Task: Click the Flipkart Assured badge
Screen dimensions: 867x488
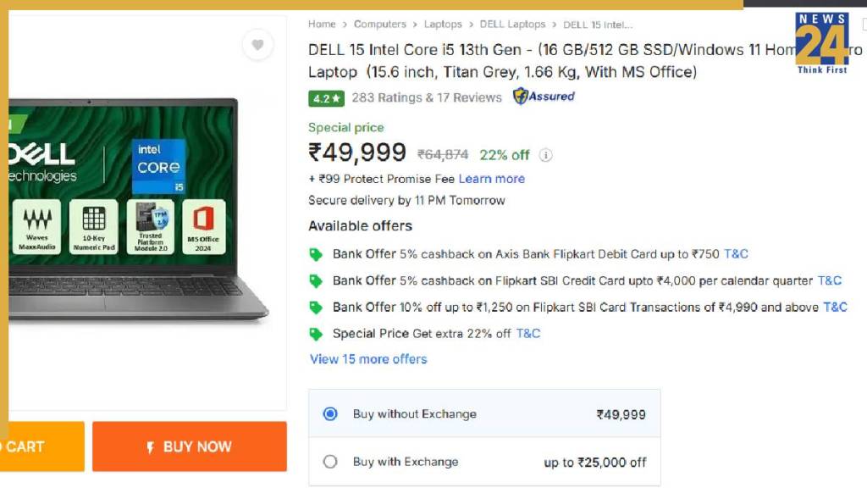Action: point(544,97)
